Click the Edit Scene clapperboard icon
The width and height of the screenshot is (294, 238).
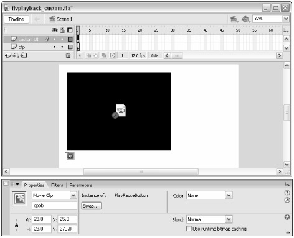234,19
